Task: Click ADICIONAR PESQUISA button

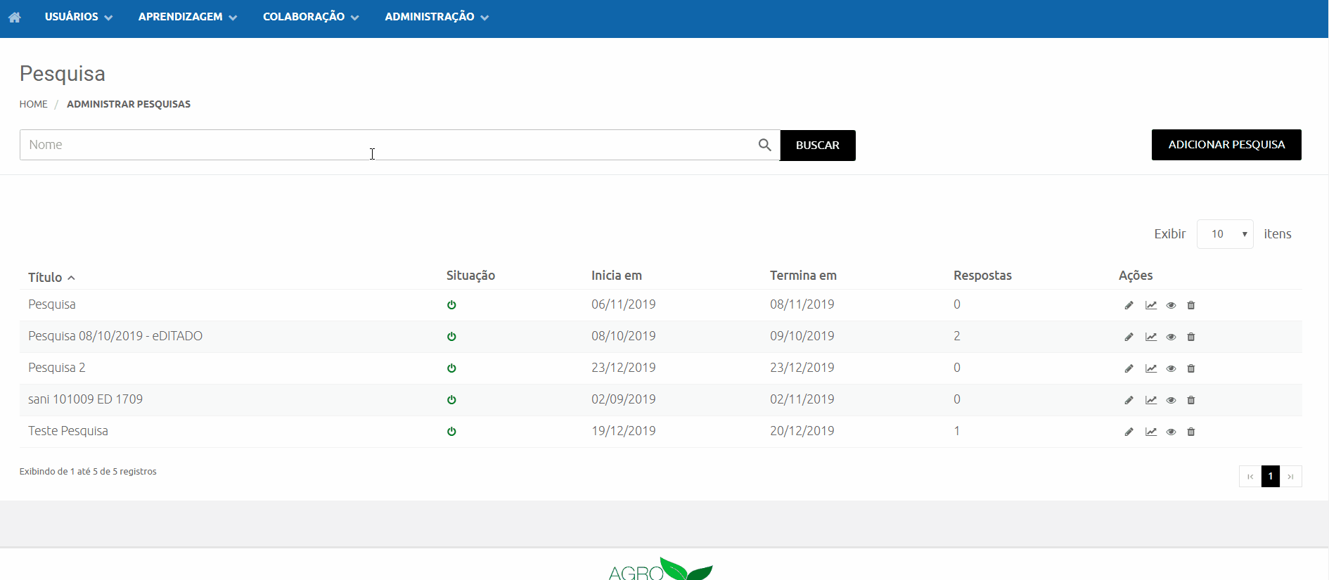Action: point(1226,145)
